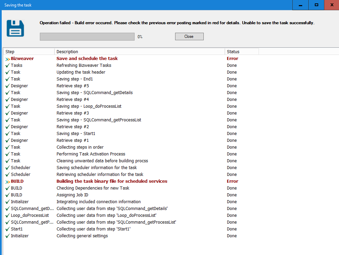Select 'Refreshing Bizweaver Tasks' description
This screenshot has width=339, height=255.
pos(84,65)
